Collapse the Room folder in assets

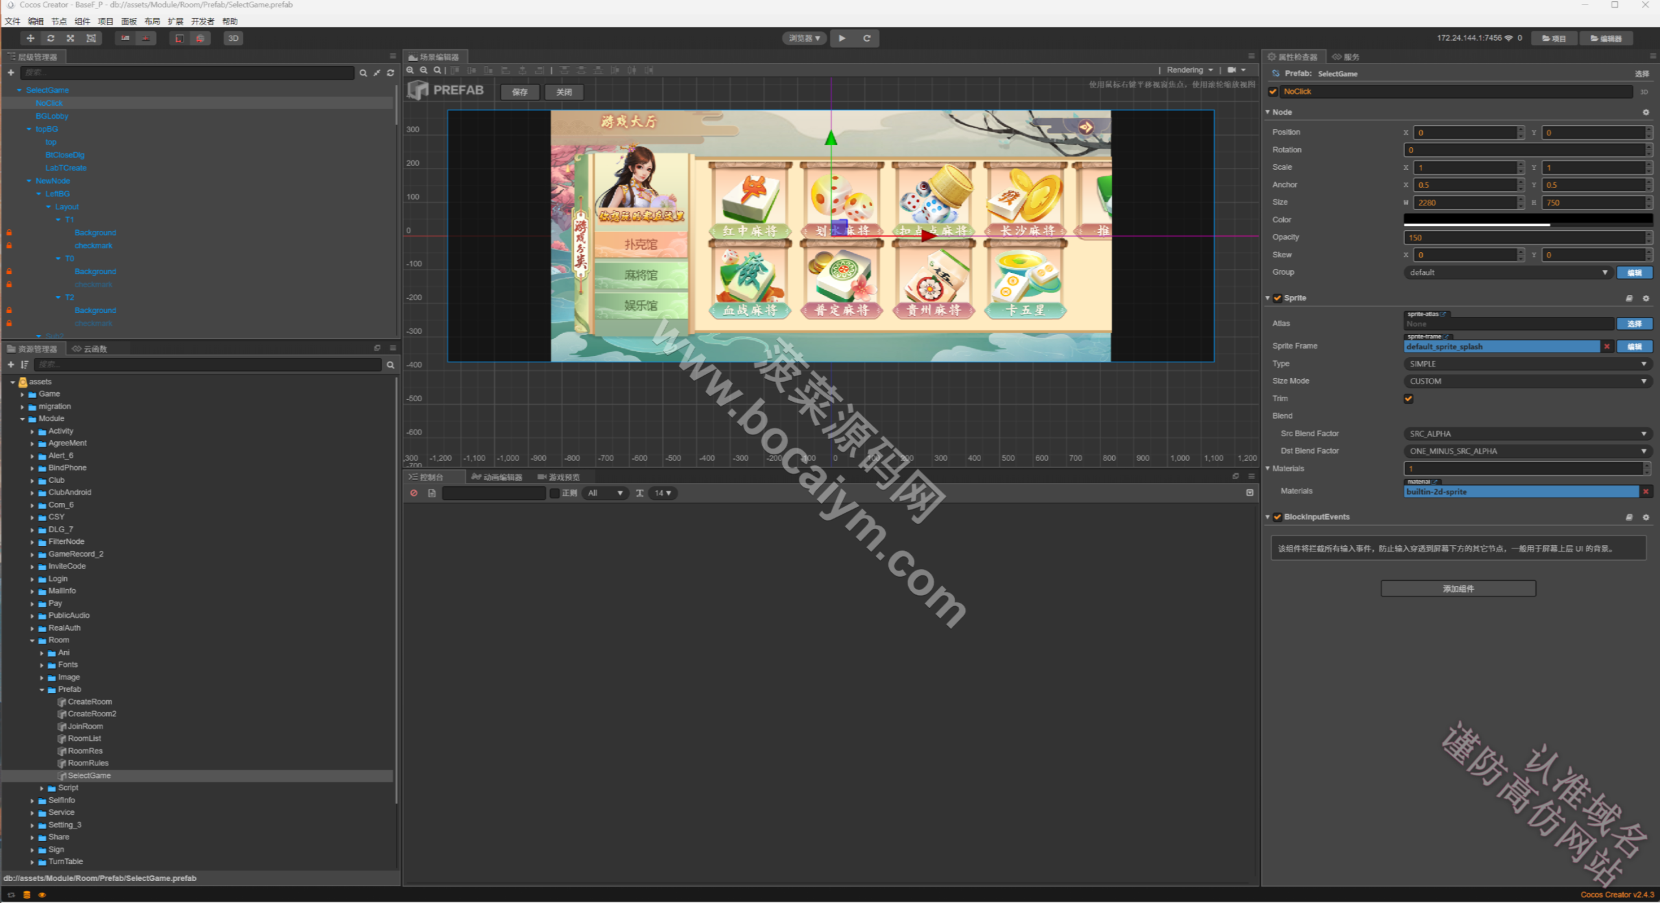pyautogui.click(x=32, y=640)
